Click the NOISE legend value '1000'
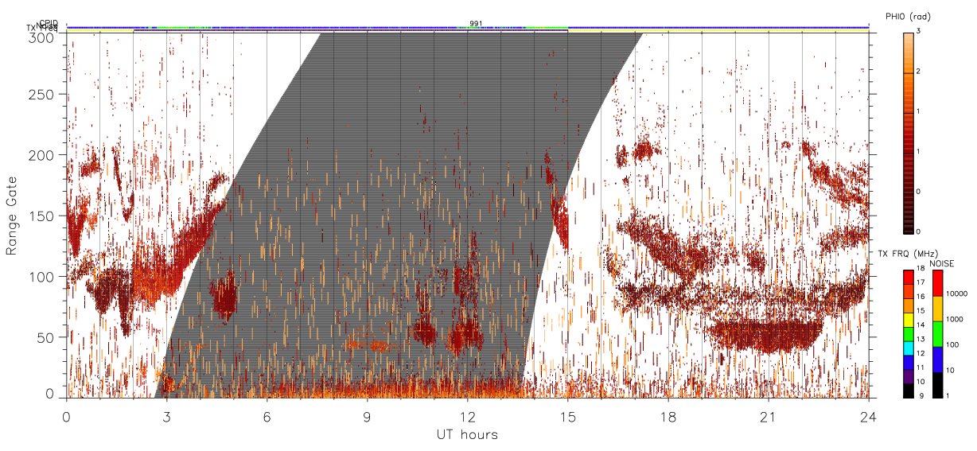 (x=954, y=321)
